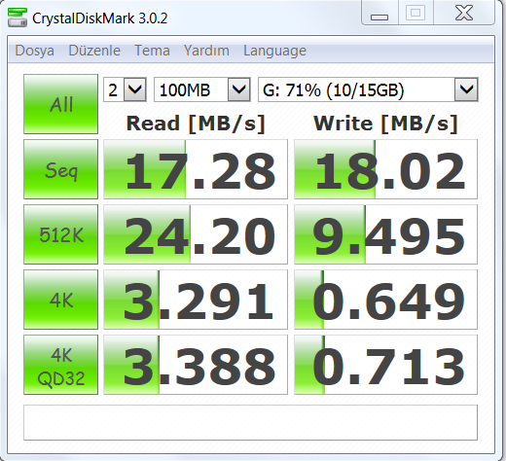Click the empty comment text field at bottom
Image resolution: width=506 pixels, height=461 pixels.
(x=250, y=422)
